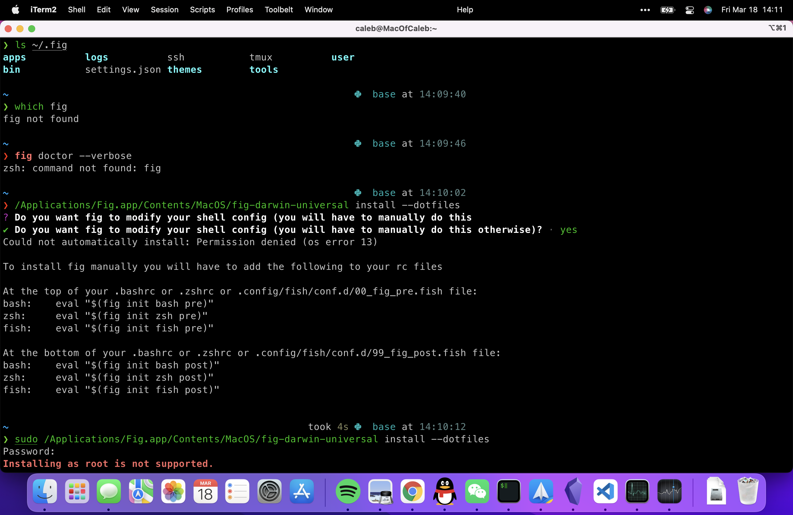793x515 pixels.
Task: Toggle full screen with the green window button
Action: pos(32,29)
